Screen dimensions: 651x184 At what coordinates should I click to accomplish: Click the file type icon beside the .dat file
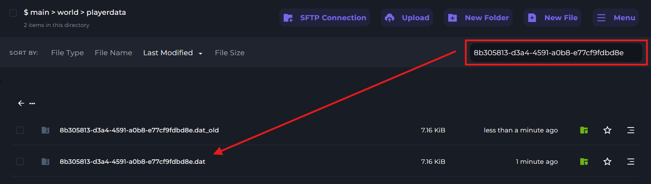tap(45, 162)
